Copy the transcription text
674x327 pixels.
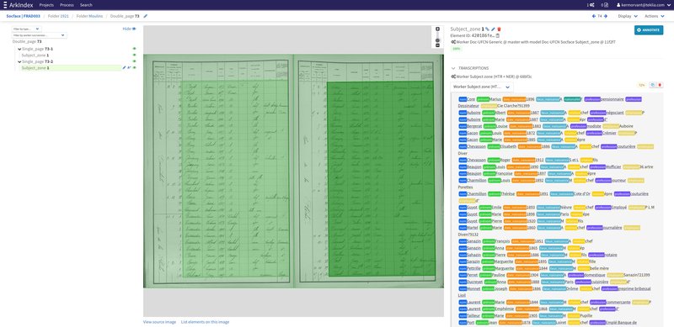[652, 85]
